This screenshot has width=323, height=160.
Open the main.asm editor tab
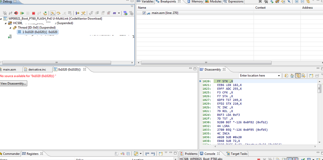pyautogui.click(x=8, y=70)
